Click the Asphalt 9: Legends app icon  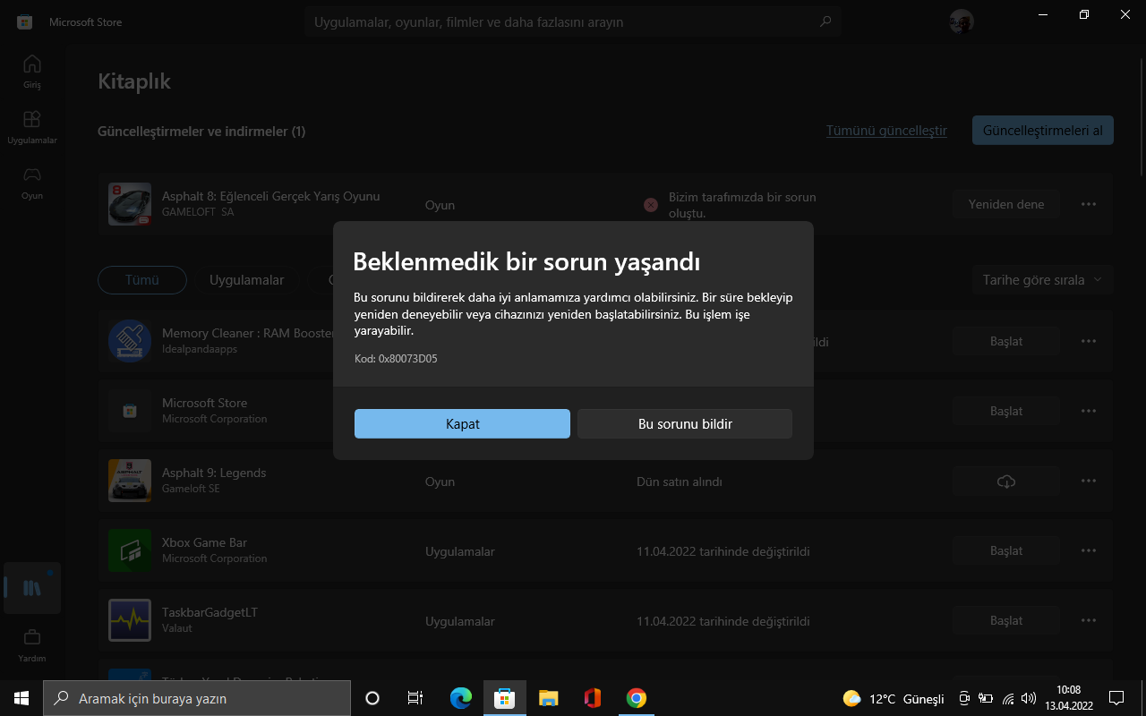pyautogui.click(x=130, y=481)
